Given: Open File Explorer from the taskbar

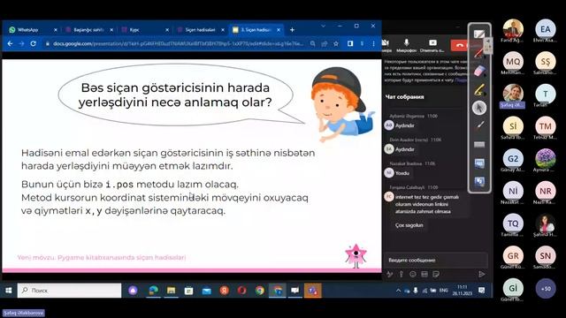Looking at the screenshot, I should (x=171, y=291).
